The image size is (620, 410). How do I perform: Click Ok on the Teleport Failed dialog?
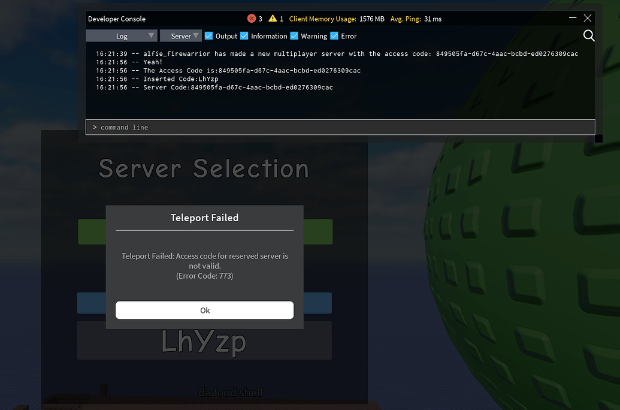[x=204, y=310]
